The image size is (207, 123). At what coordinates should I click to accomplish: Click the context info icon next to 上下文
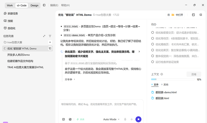(x=162, y=74)
